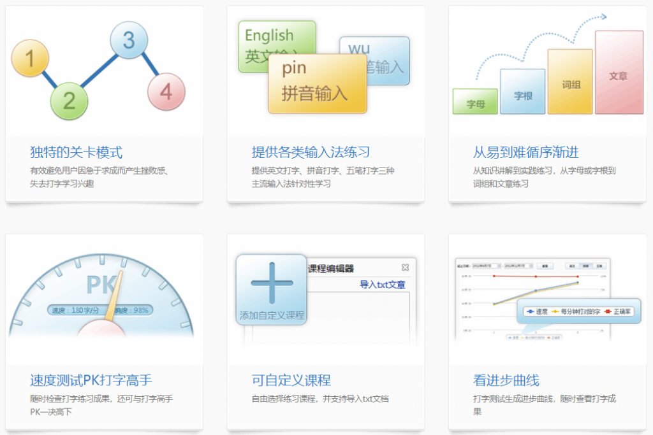Click the red 文章 bar
Viewport: 653px width, 435px height.
point(619,72)
